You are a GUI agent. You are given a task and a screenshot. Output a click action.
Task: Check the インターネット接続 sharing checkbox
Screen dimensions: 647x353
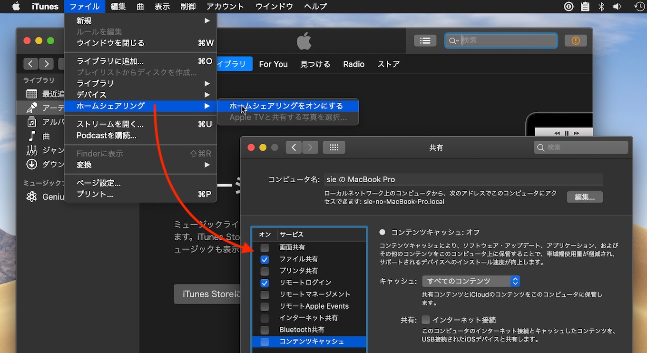(426, 320)
